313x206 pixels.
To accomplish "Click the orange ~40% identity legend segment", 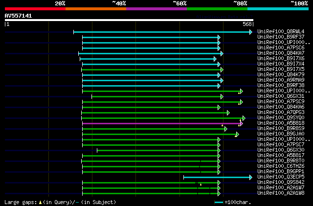I will [96, 9].
